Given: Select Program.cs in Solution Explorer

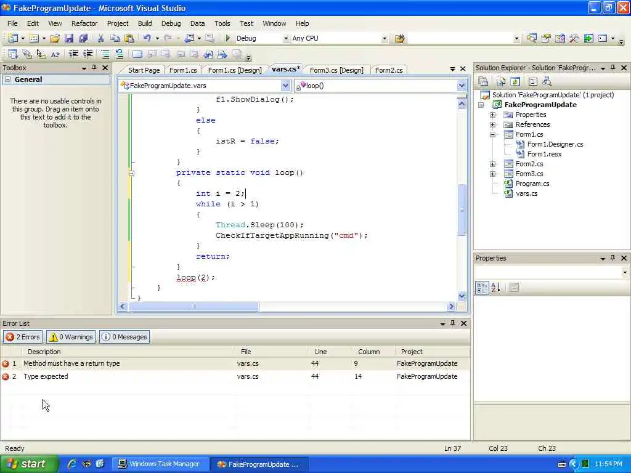Looking at the screenshot, I should (532, 184).
